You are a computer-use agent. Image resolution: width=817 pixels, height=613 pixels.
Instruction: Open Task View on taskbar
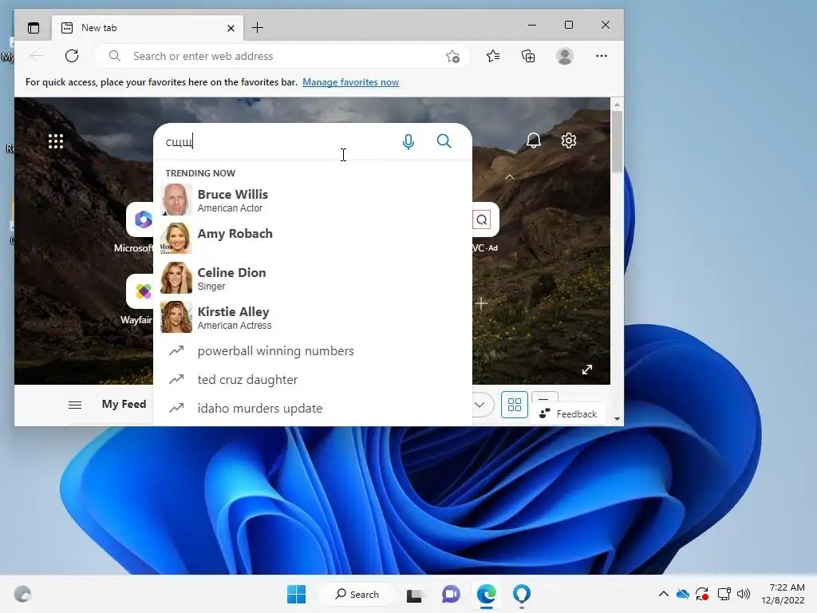coord(414,594)
